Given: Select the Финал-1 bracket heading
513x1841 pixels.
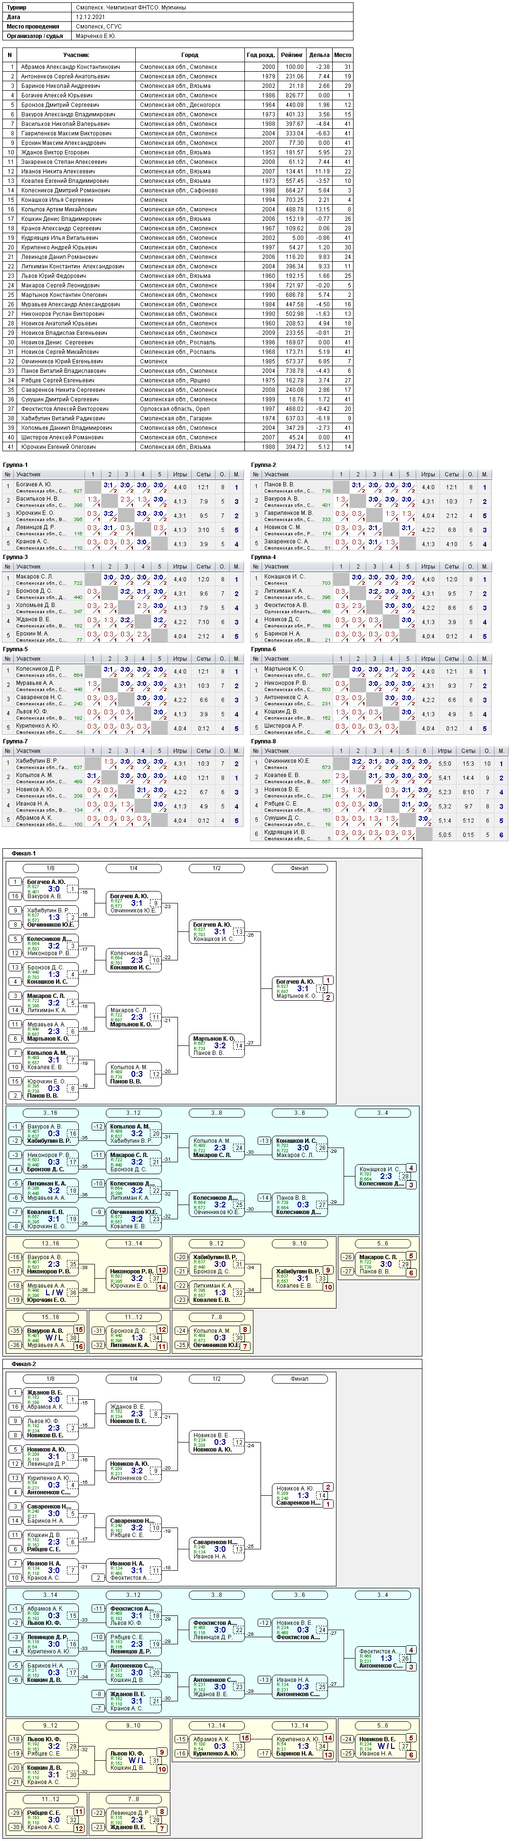Looking at the screenshot, I should 24,854.
